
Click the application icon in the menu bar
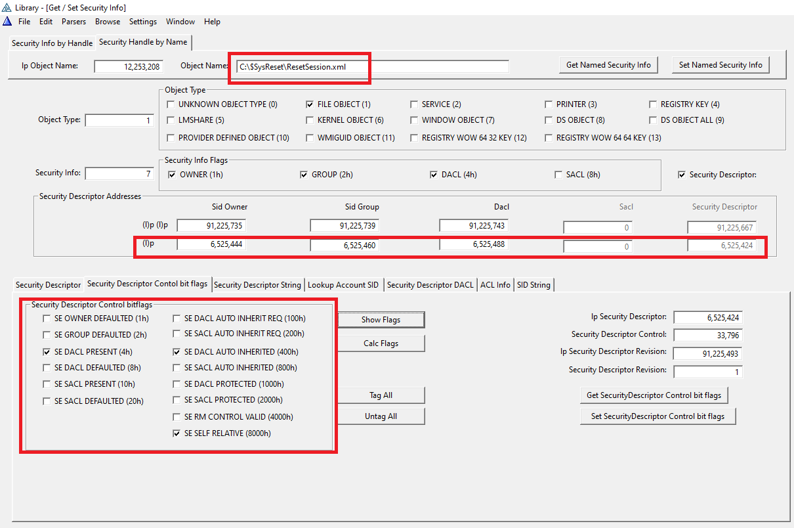(7, 21)
